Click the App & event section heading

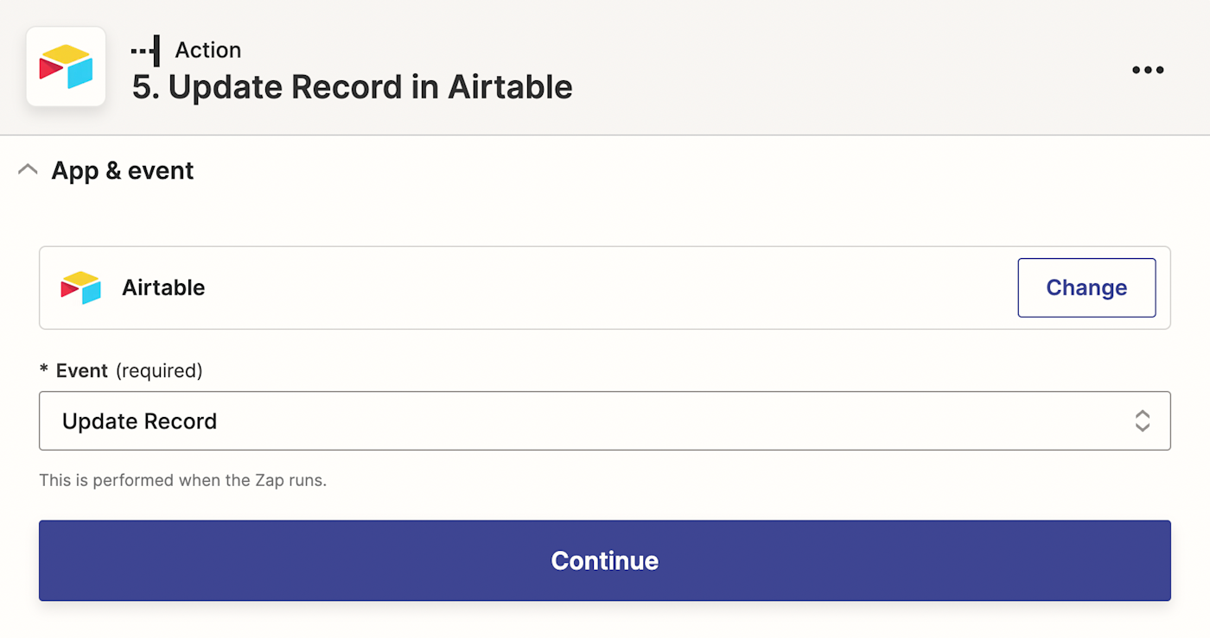tap(123, 171)
